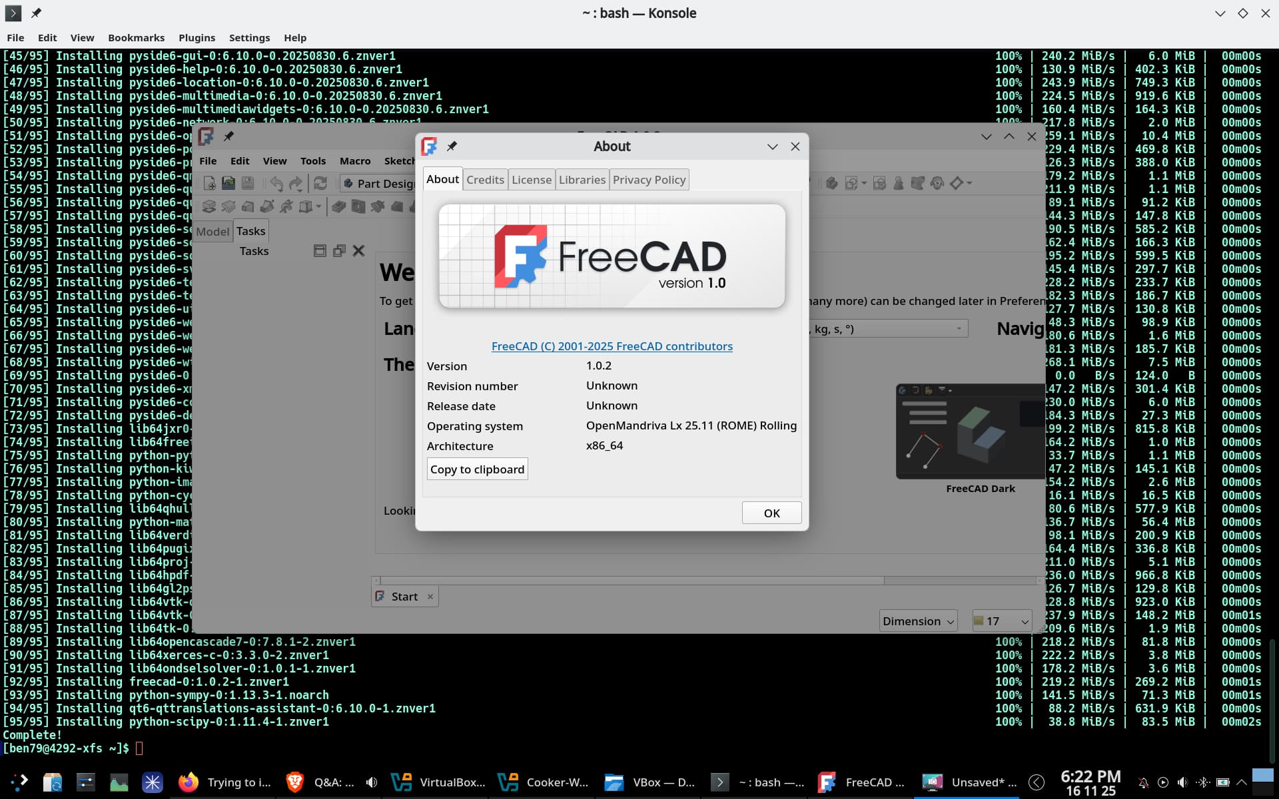This screenshot has width=1279, height=799.
Task: Pin the About dialog with the pushpin icon
Action: point(452,146)
